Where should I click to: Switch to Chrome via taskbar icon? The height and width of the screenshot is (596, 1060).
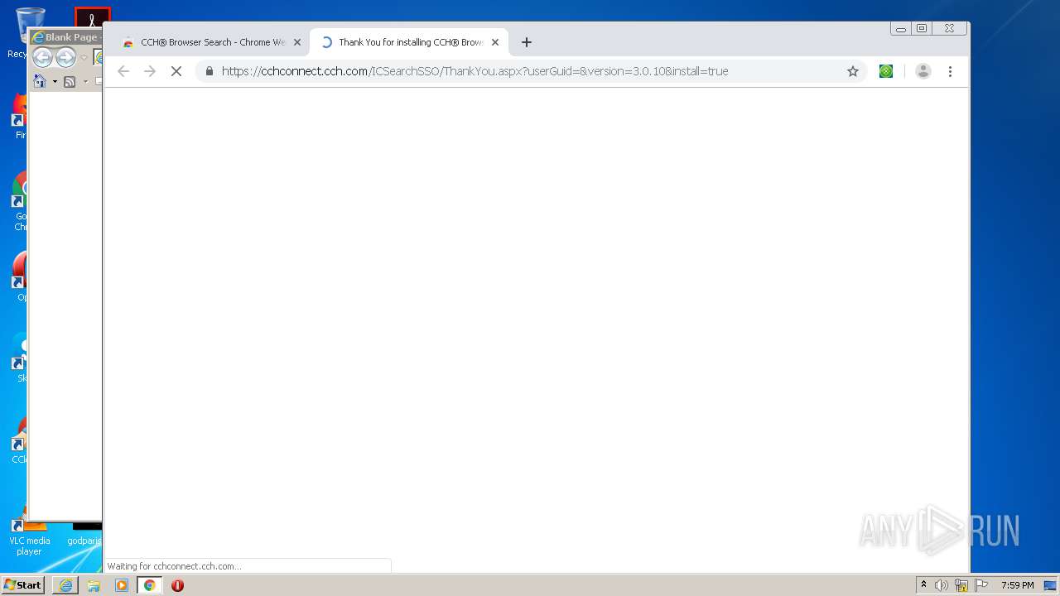point(150,585)
